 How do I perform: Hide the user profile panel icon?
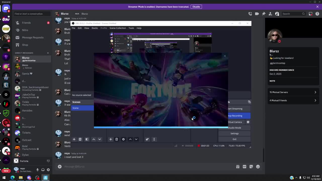(277, 14)
